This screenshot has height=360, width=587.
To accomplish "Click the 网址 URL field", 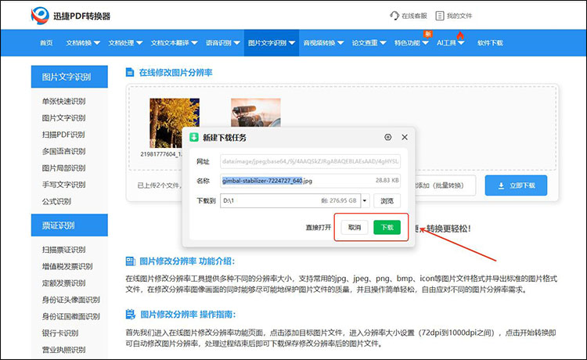I will coord(310,162).
